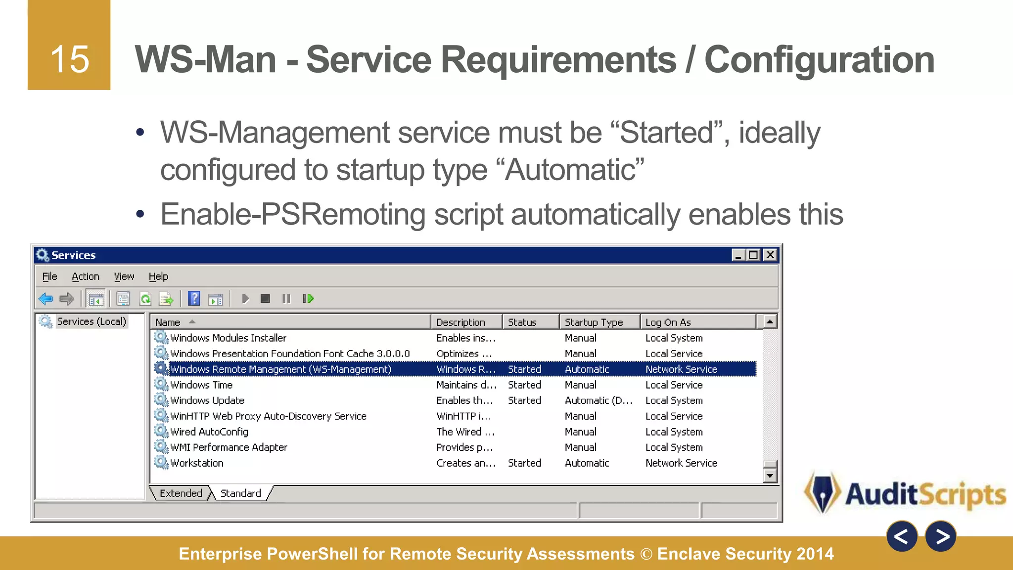
Task: Click gear icon beside Windows Modules Installer
Action: pyautogui.click(x=161, y=337)
